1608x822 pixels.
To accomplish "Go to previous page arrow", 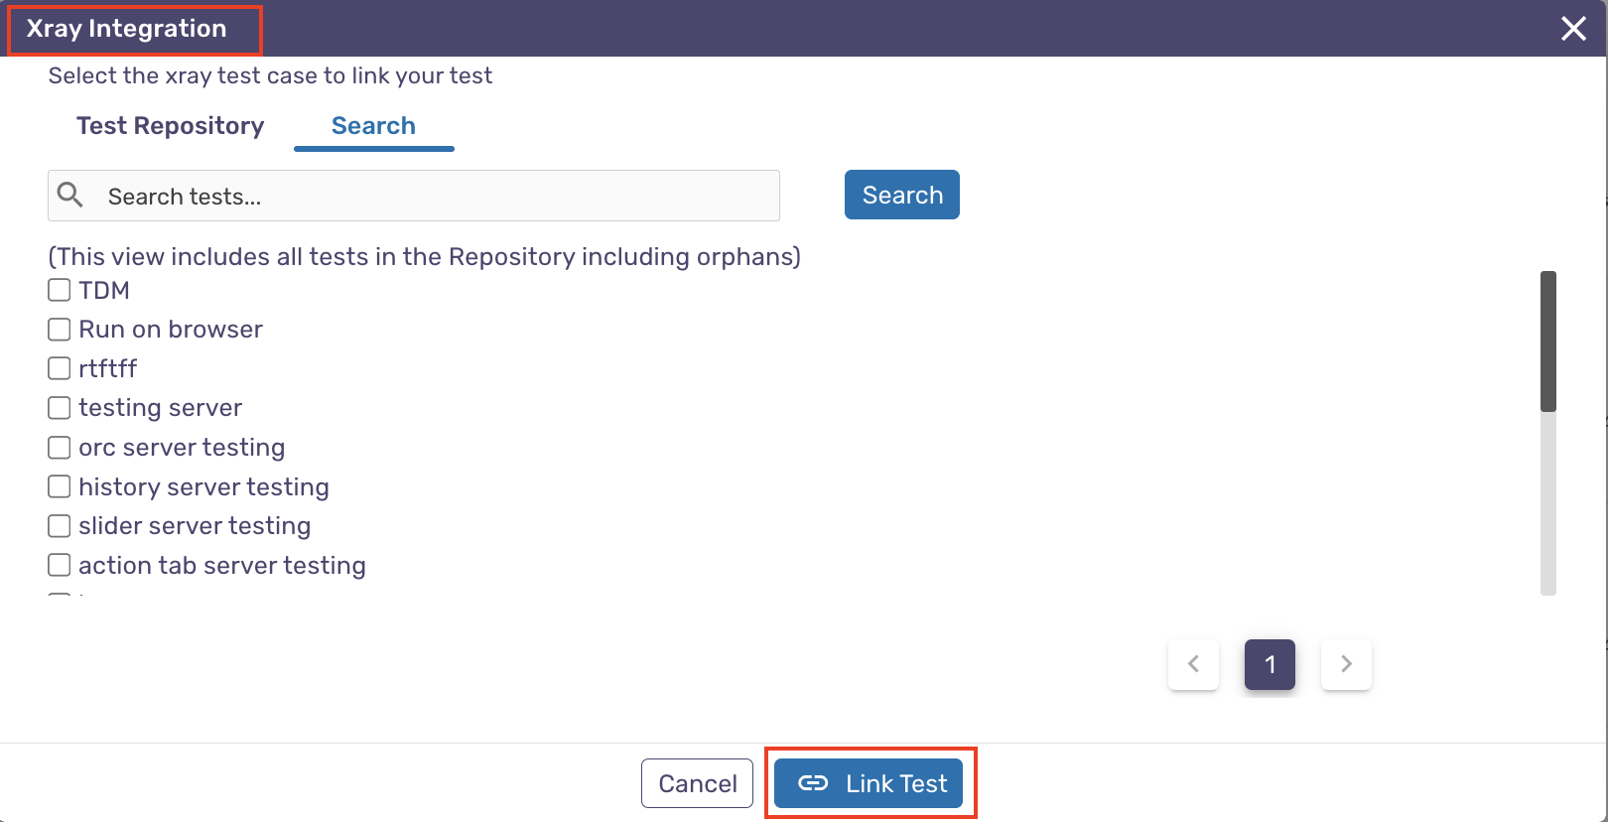I will (x=1193, y=664).
